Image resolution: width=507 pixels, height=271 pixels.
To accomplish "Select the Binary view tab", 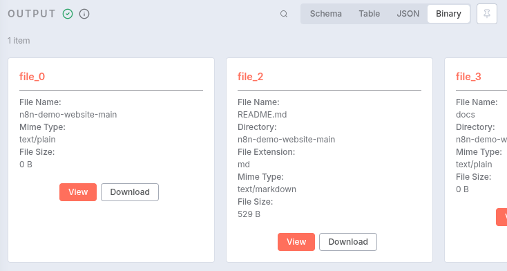I will 448,14.
